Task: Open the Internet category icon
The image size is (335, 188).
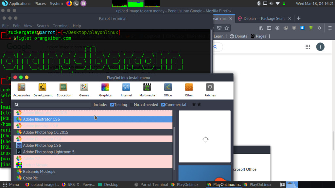Action: [x=126, y=90]
